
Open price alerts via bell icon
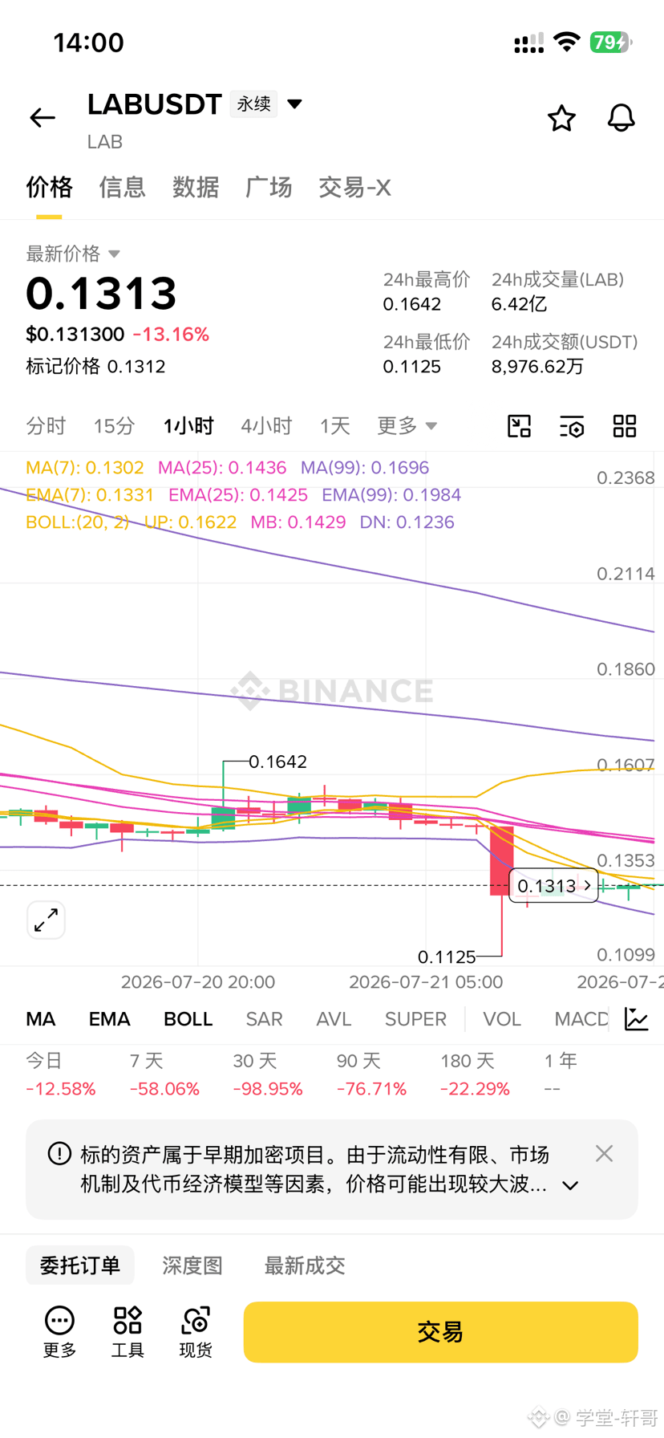click(x=621, y=118)
